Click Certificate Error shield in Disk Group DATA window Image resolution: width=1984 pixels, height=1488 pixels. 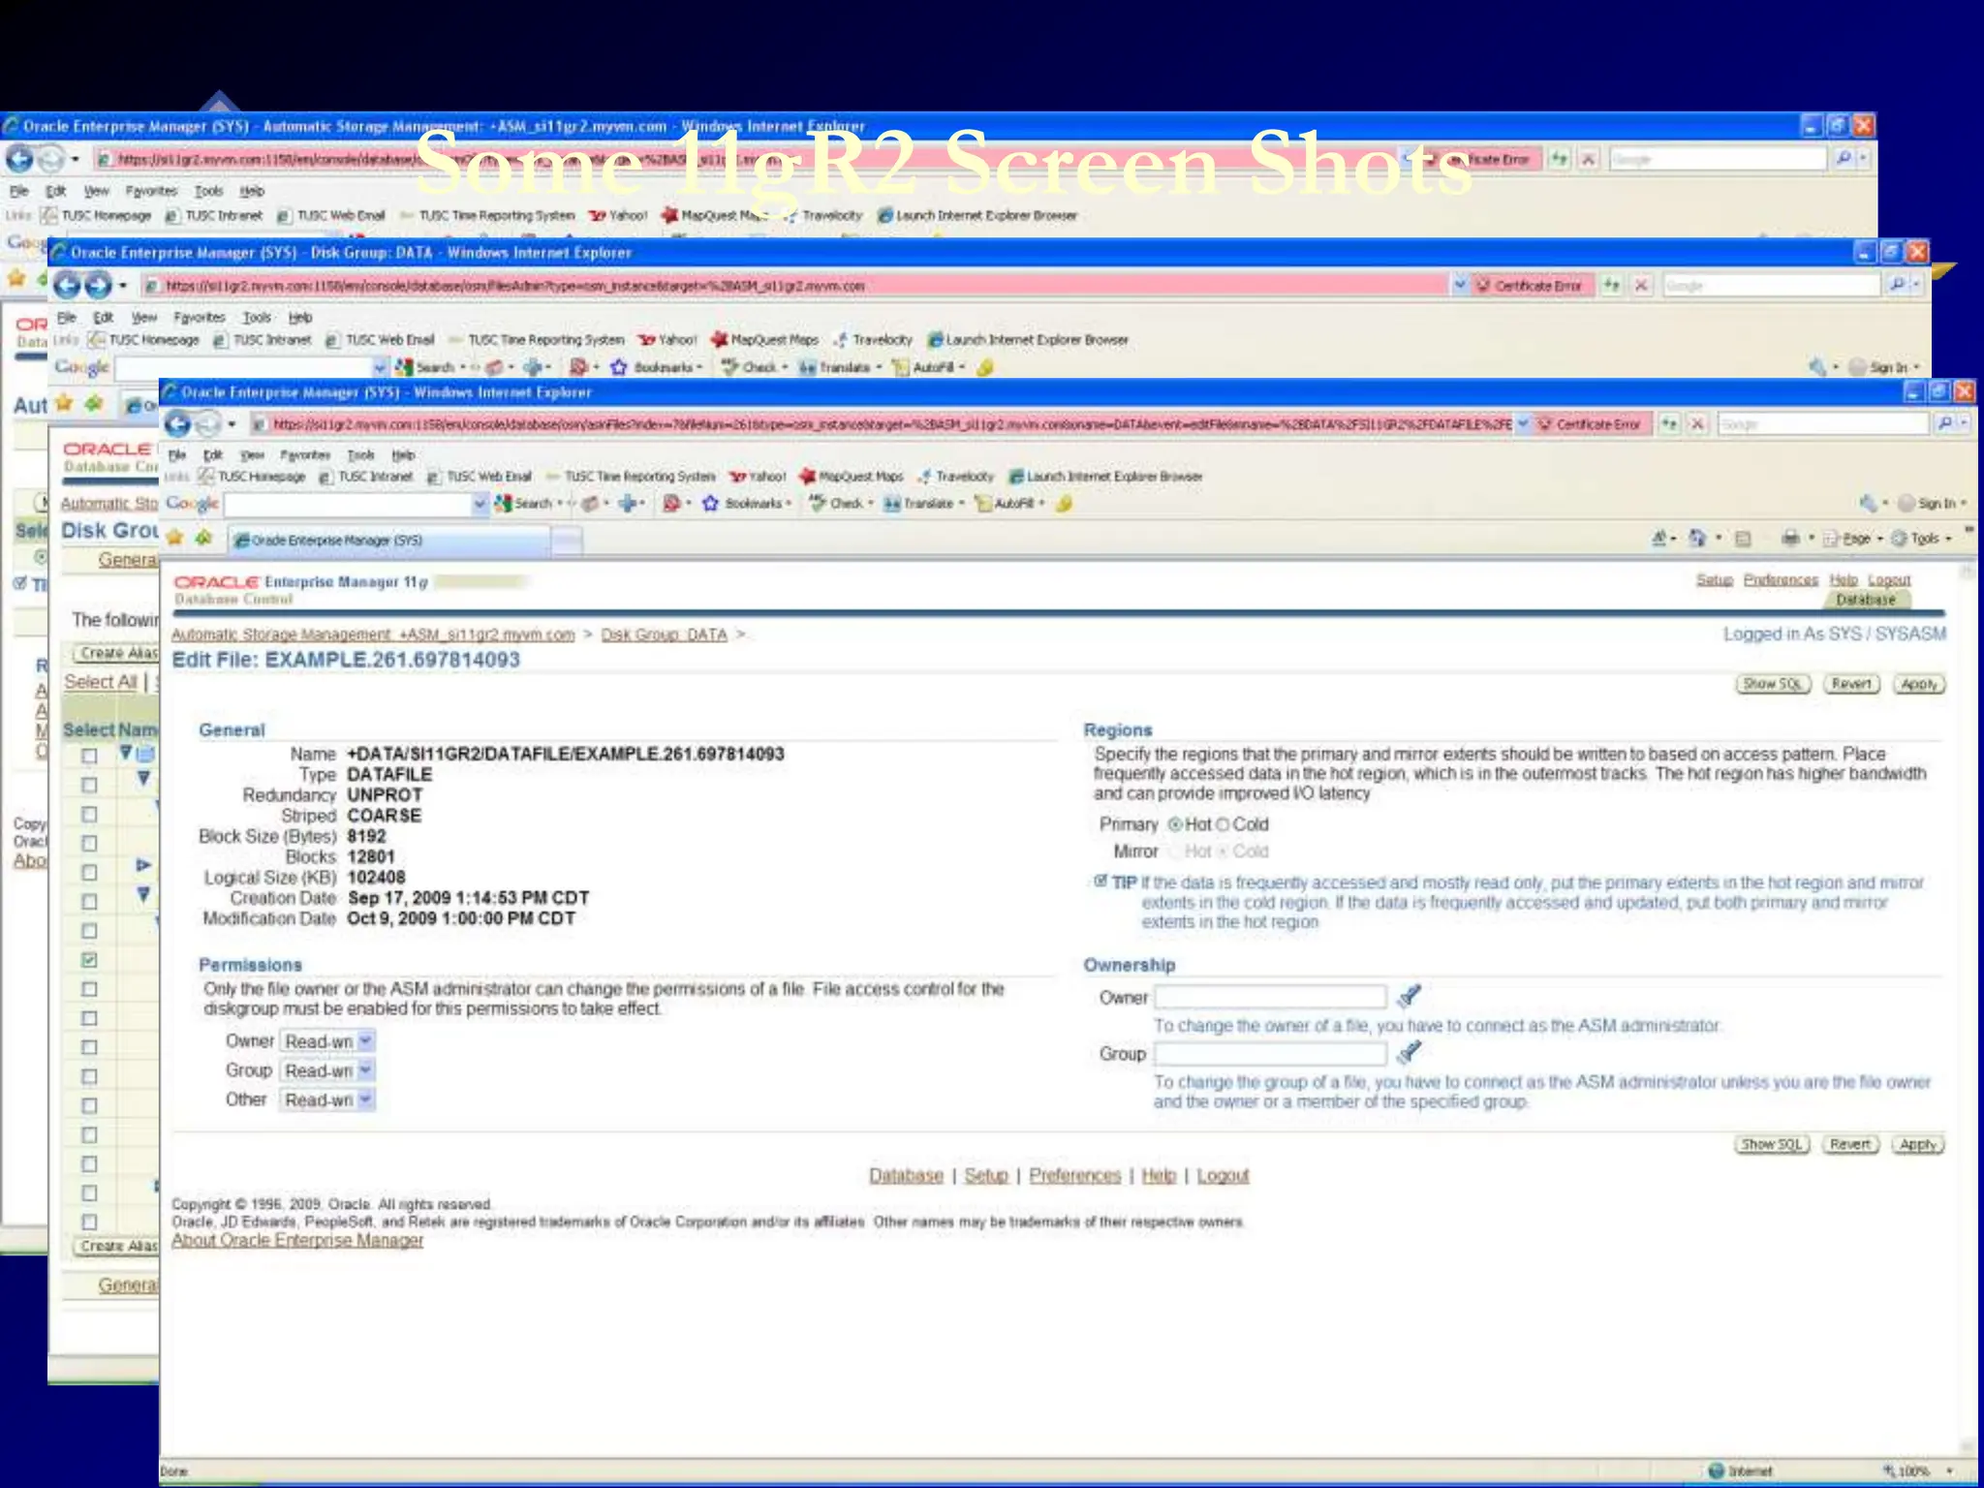pyautogui.click(x=1482, y=286)
